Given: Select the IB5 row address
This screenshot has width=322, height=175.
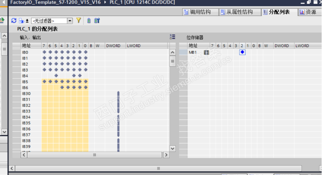Looking at the screenshot, I should point(25,82).
